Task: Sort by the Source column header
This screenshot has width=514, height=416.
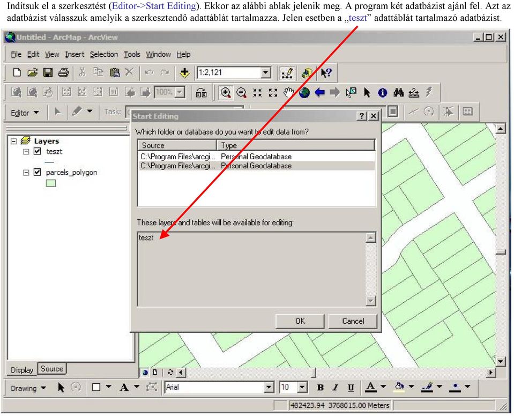Action: pyautogui.click(x=177, y=145)
